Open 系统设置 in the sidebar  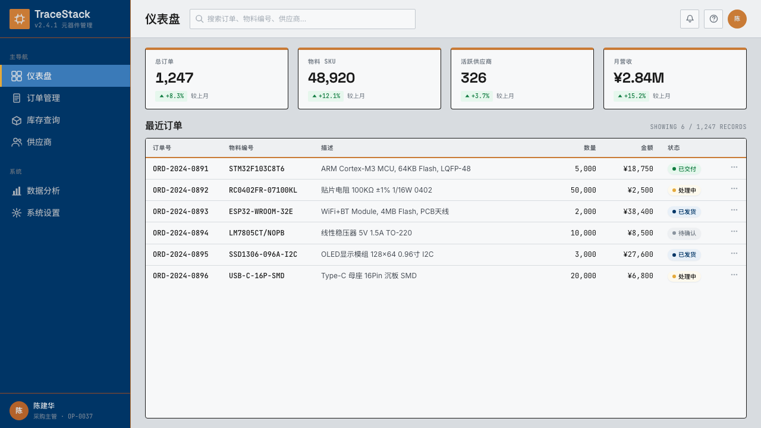point(65,213)
